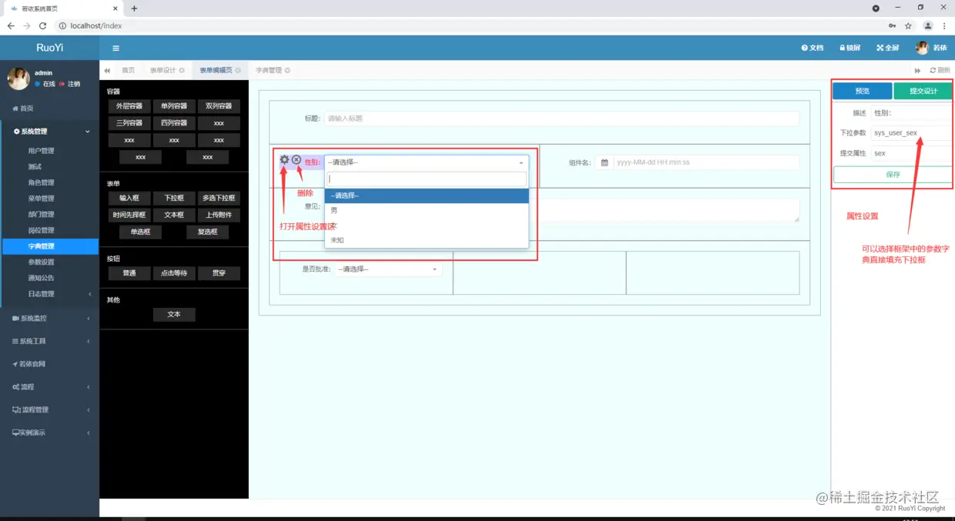955x521 pixels.
Task: Click the 保存 save button
Action: point(893,175)
